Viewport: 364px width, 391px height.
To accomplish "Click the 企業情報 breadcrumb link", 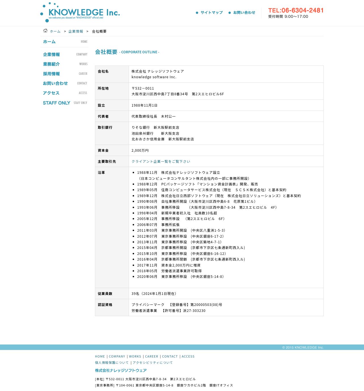I will click(76, 31).
